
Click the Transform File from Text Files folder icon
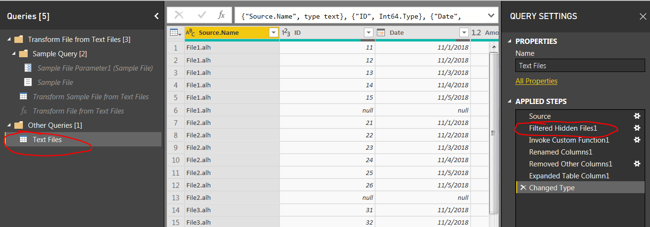[19, 40]
